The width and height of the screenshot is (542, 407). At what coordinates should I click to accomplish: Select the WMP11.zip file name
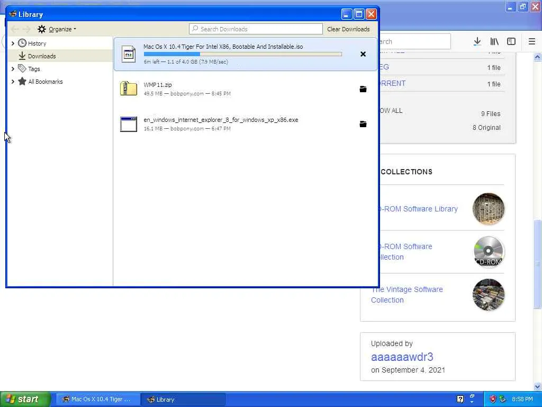[x=158, y=85]
